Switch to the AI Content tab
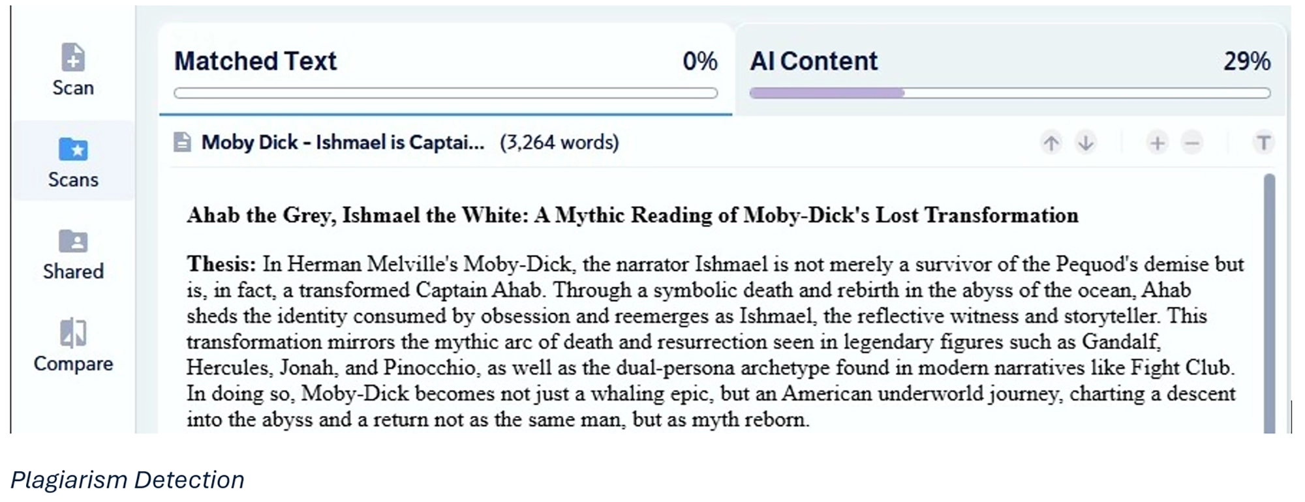The height and width of the screenshot is (502, 1305). 814,61
